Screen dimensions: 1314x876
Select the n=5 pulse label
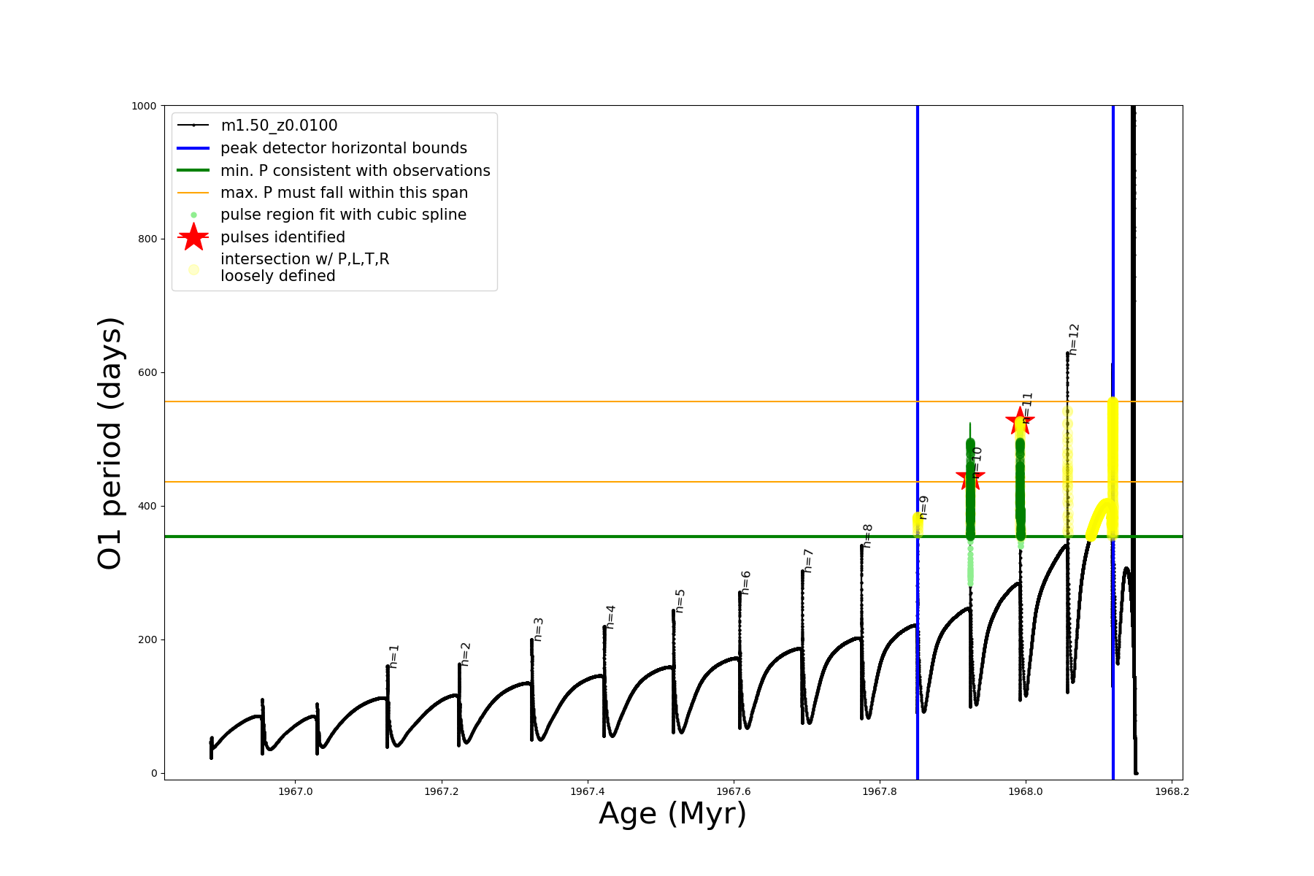coord(680,601)
